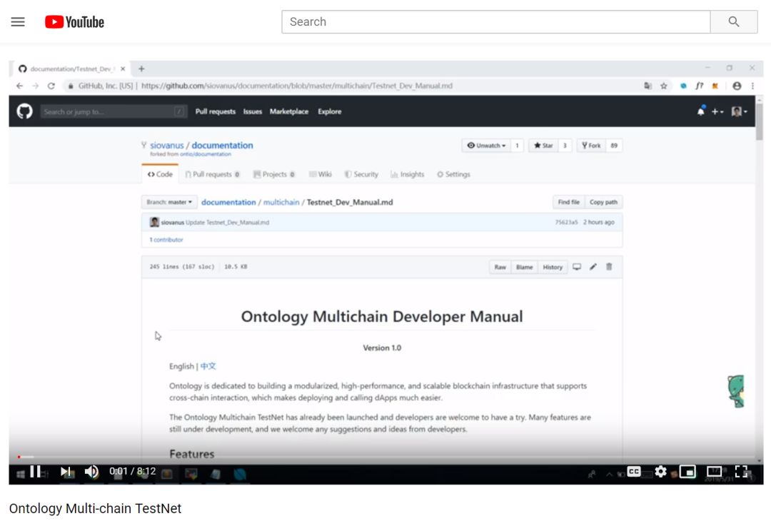View the Raw file

[500, 267]
